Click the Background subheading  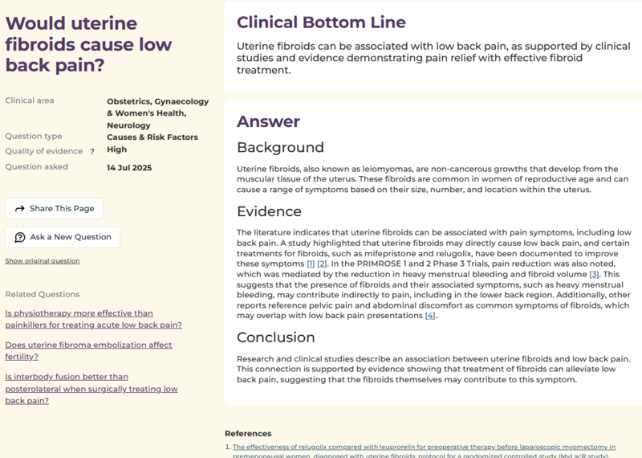click(x=280, y=147)
